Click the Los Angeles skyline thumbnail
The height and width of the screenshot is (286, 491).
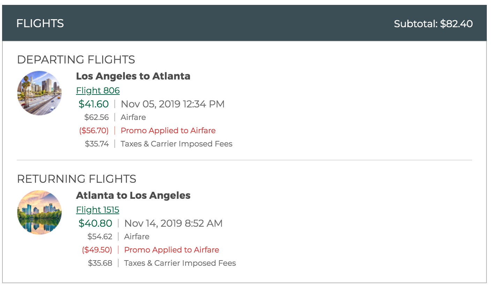pyautogui.click(x=39, y=93)
